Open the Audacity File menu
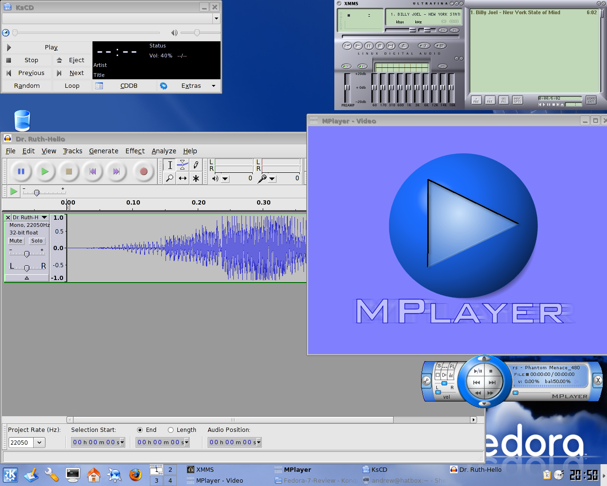The height and width of the screenshot is (486, 607). point(10,151)
